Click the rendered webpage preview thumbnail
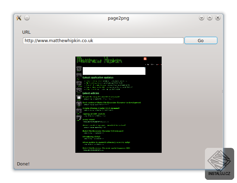Viewport: 237px width, 183px height. point(118,105)
